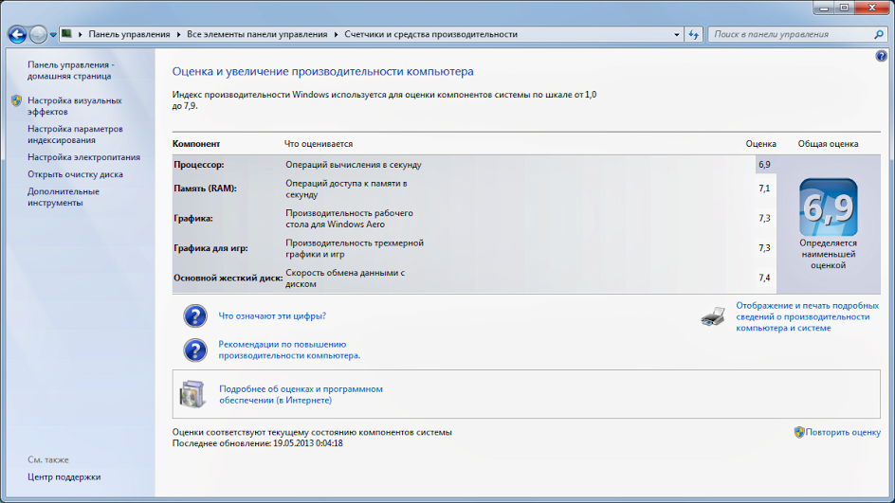The width and height of the screenshot is (895, 503).
Task: Click the 6,9 overall score badge
Action: pos(829,207)
